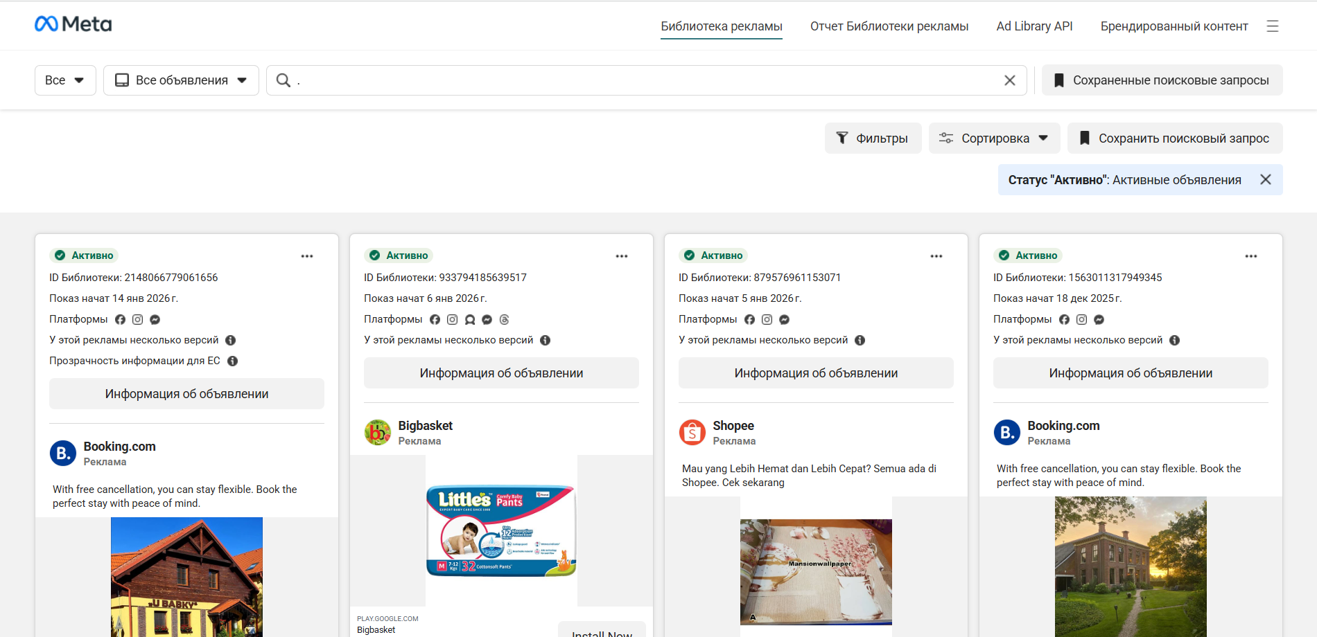Expand the Сортировка sort dropdown

coord(994,138)
